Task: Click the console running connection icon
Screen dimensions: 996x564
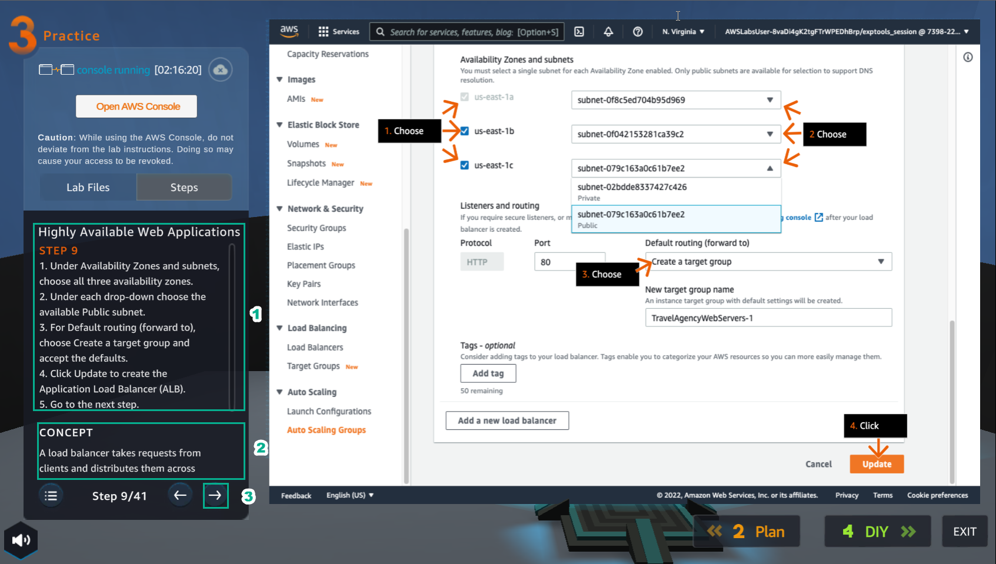Action: tap(56, 70)
